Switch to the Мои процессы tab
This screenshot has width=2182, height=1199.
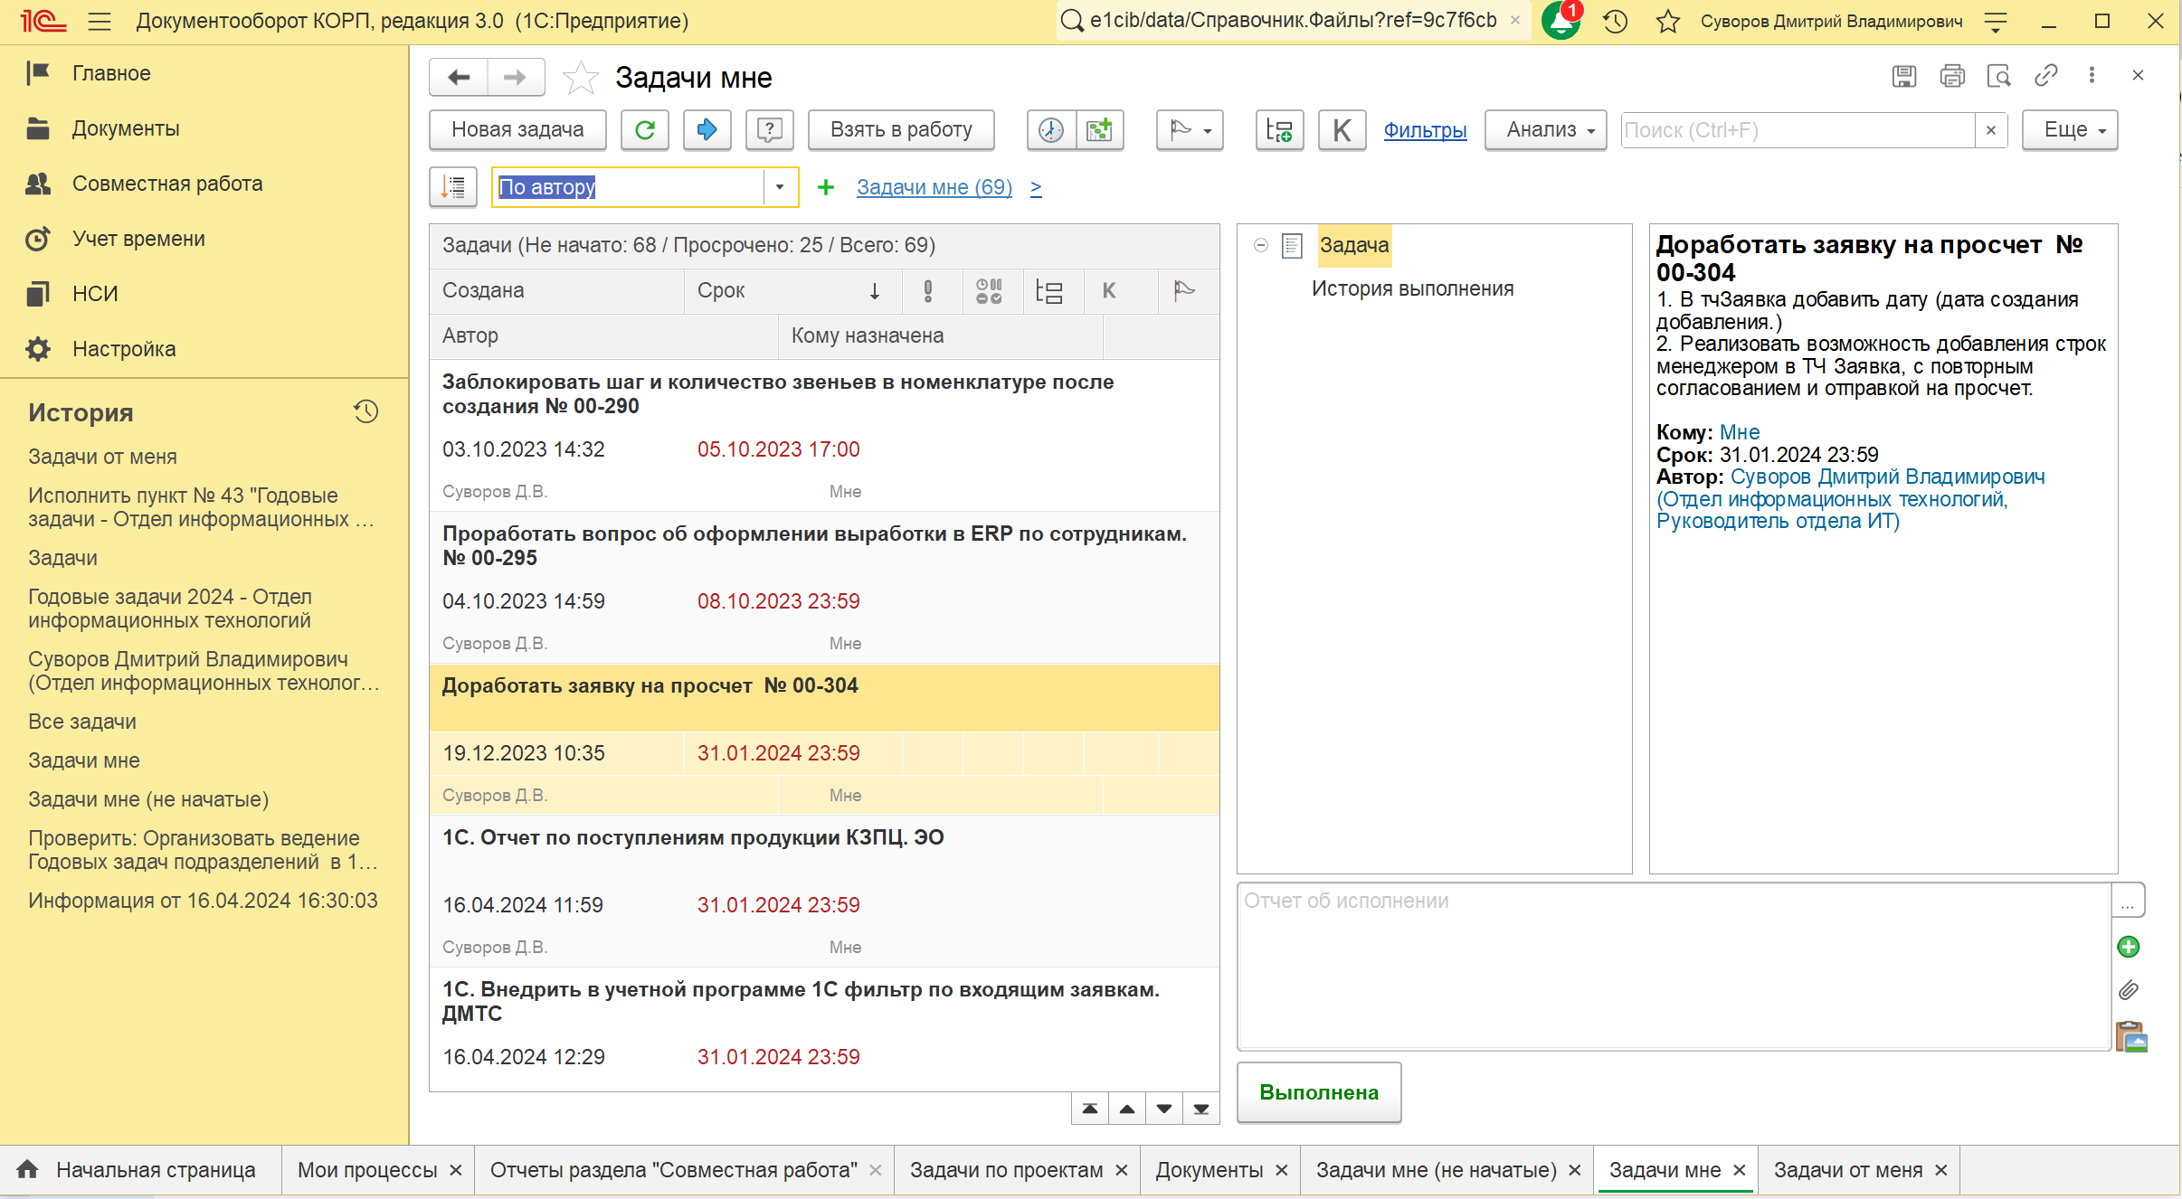(x=367, y=1170)
